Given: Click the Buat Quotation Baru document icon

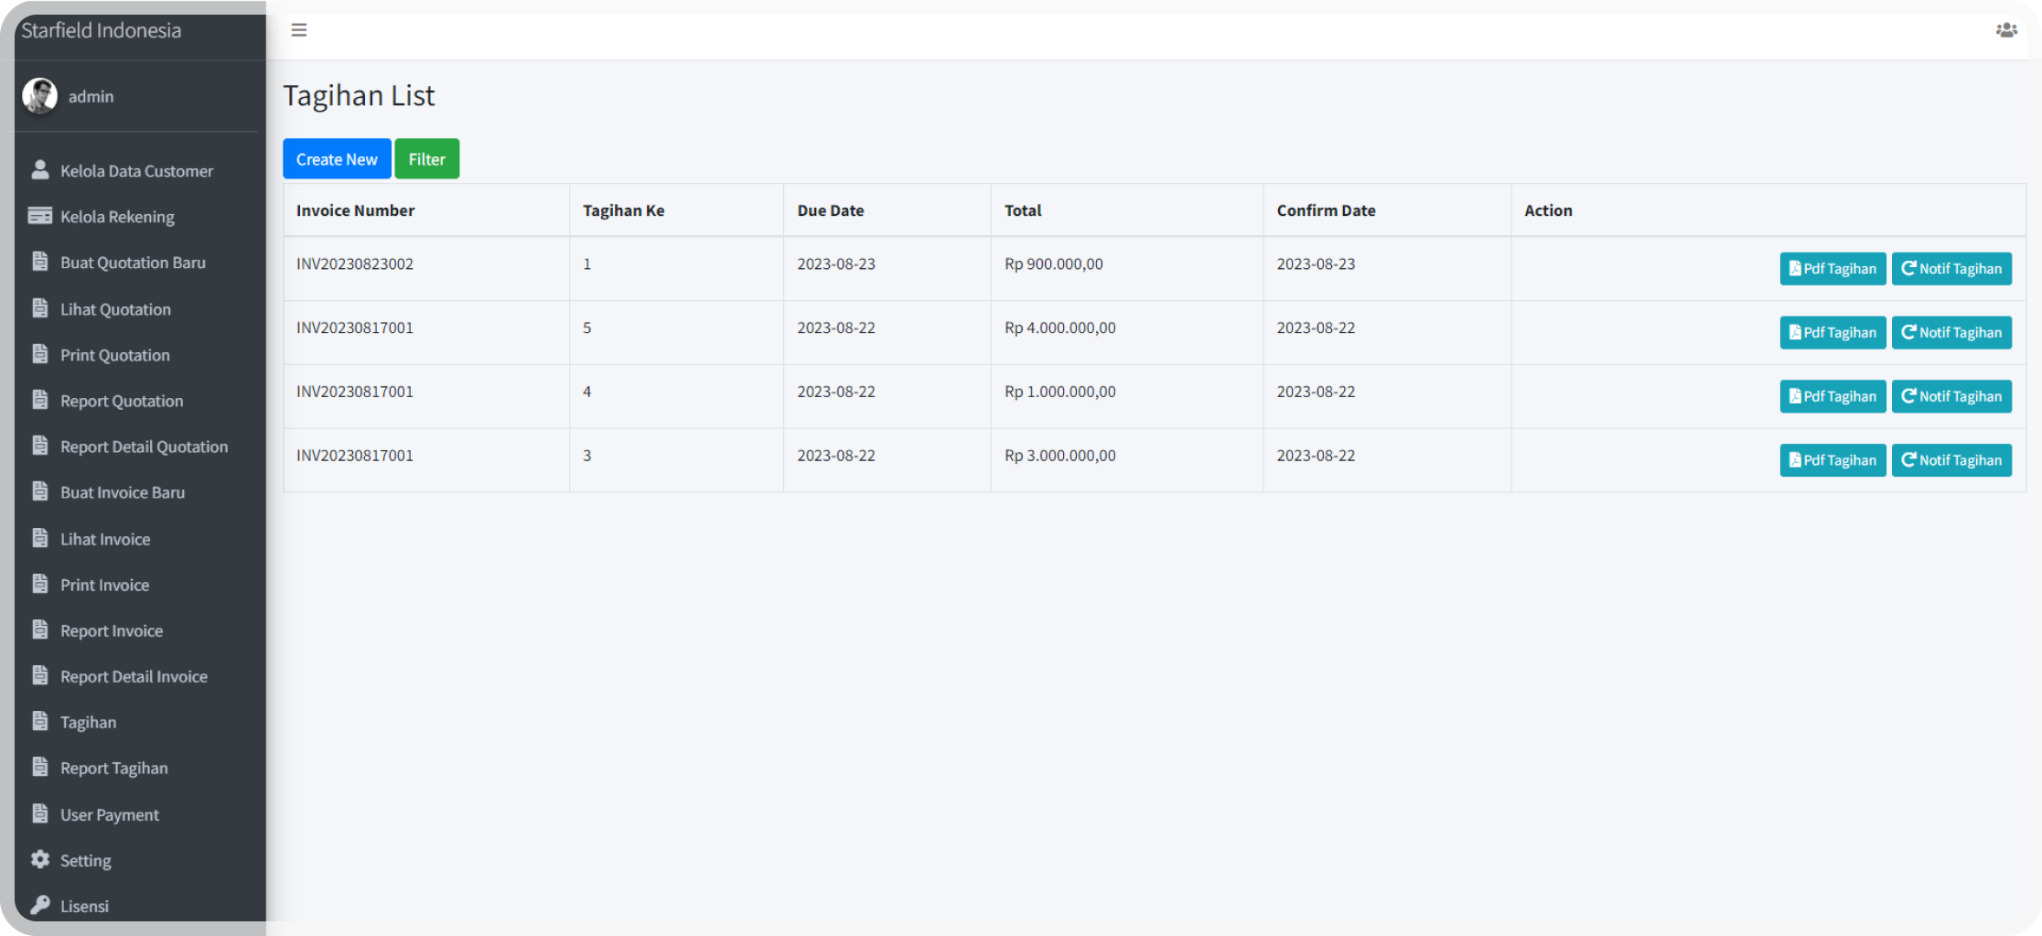Looking at the screenshot, I should [40, 262].
